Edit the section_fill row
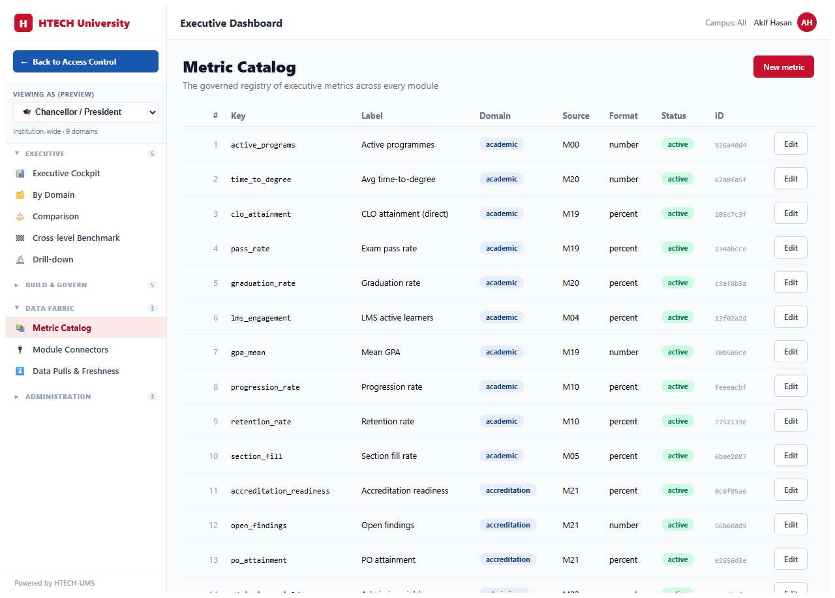 [791, 456]
